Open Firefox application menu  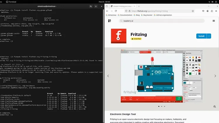tap(216, 11)
